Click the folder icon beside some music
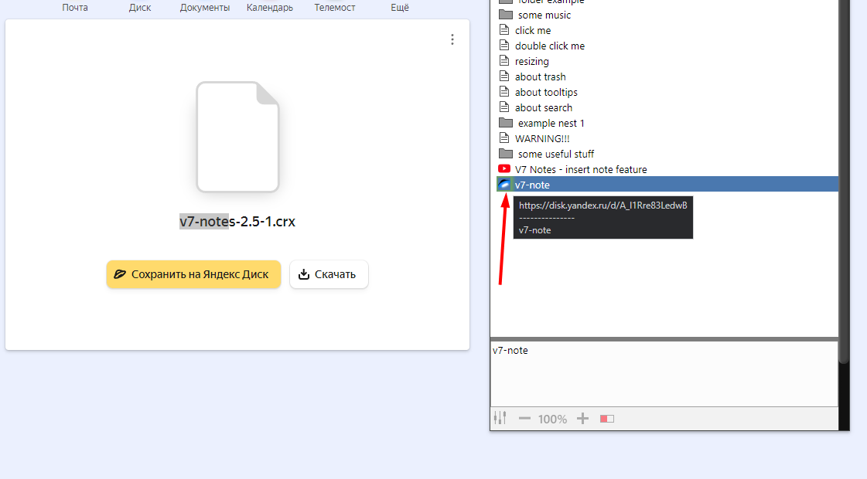 click(x=506, y=15)
